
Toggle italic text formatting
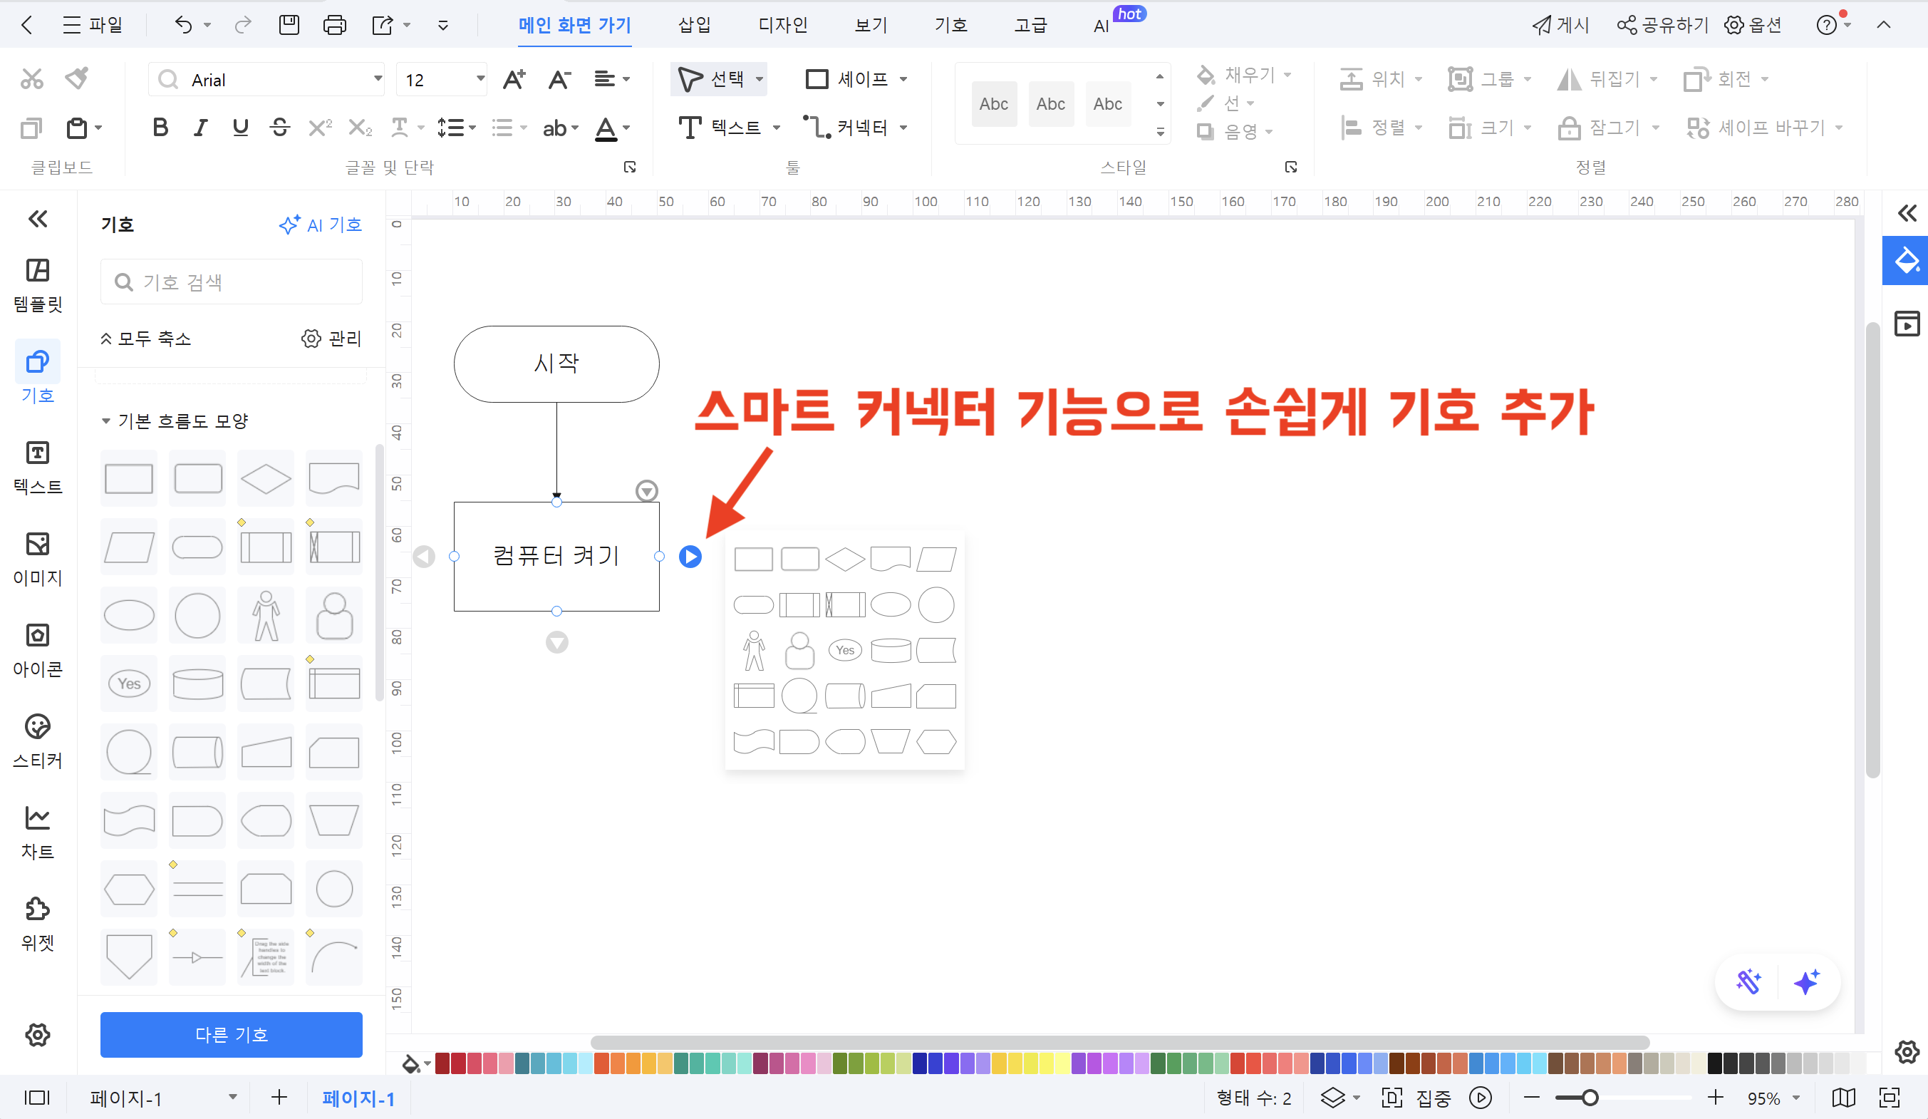pyautogui.click(x=199, y=127)
